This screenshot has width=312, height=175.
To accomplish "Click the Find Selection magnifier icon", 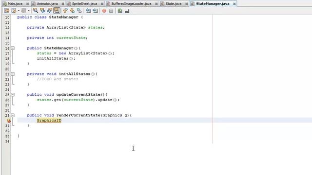I will (36, 11).
